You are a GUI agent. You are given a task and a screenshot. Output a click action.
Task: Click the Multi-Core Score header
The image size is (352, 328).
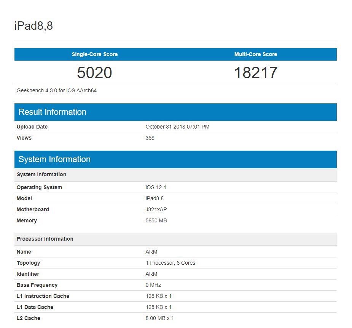coord(256,54)
